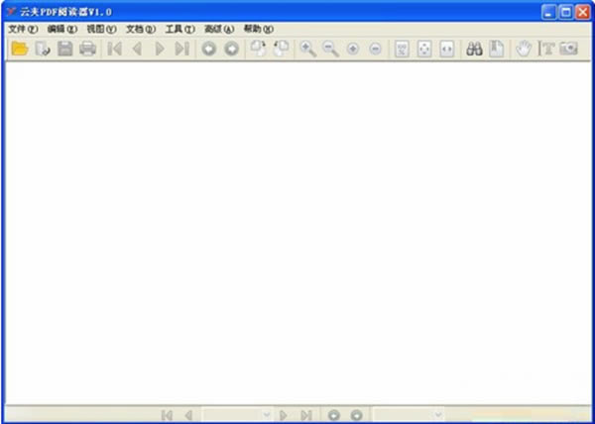Select the hand pan tool
The width and height of the screenshot is (595, 424).
(524, 49)
